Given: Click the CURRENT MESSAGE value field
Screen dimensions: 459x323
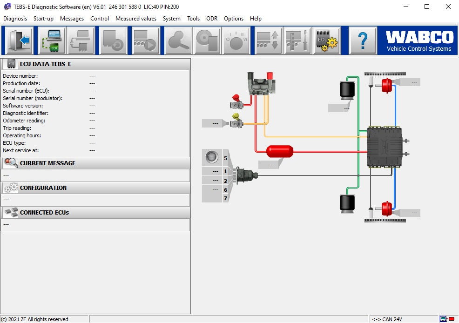Looking at the screenshot, I should click(95, 175).
